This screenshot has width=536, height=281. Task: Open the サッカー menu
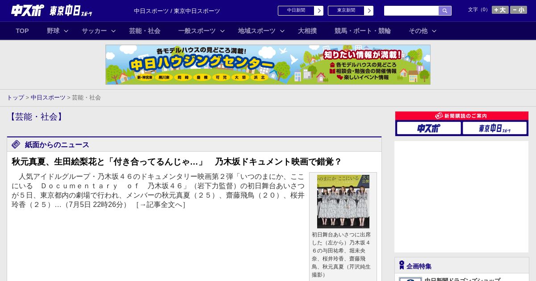click(x=94, y=31)
